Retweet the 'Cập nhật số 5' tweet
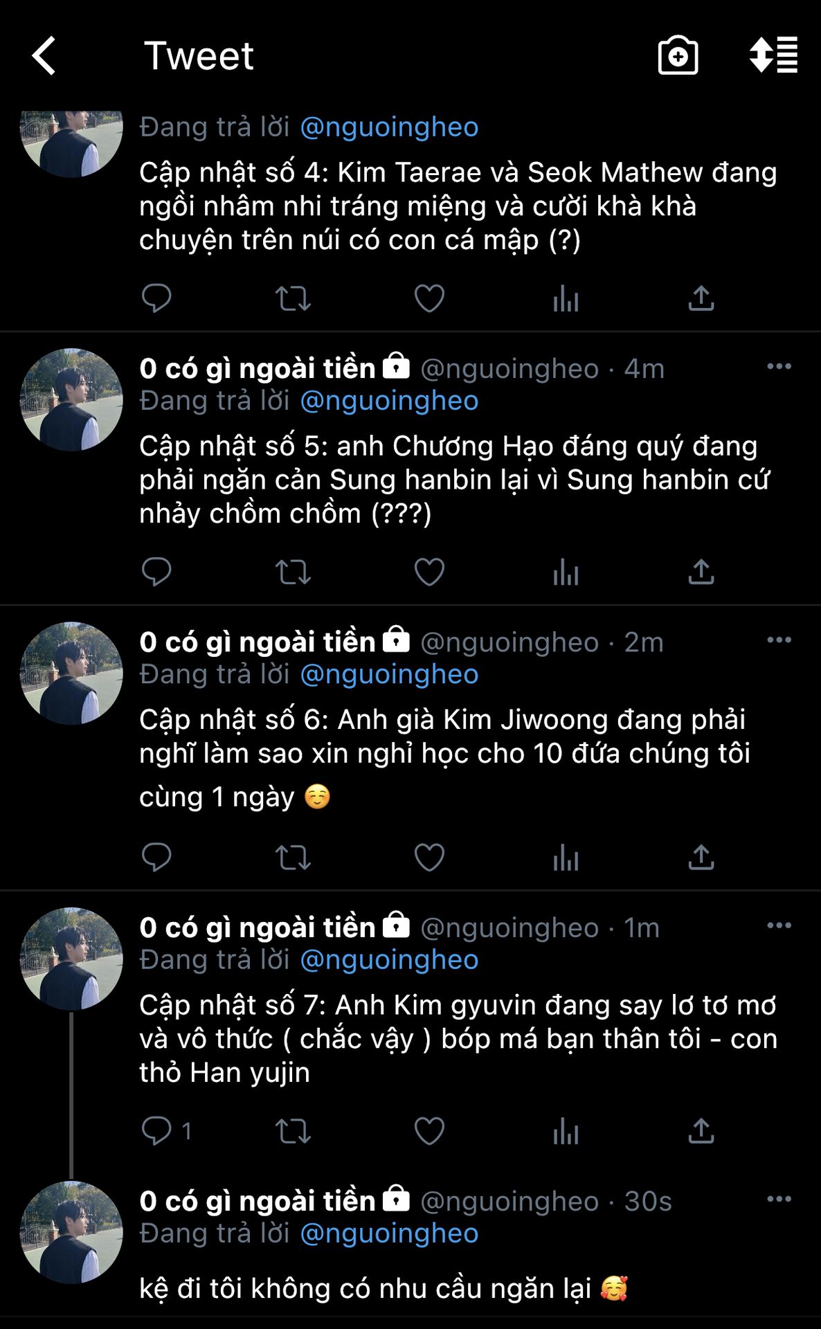 (293, 572)
